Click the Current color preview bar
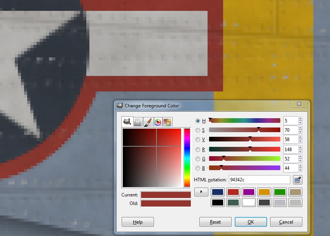The image size is (330, 236). (x=166, y=195)
